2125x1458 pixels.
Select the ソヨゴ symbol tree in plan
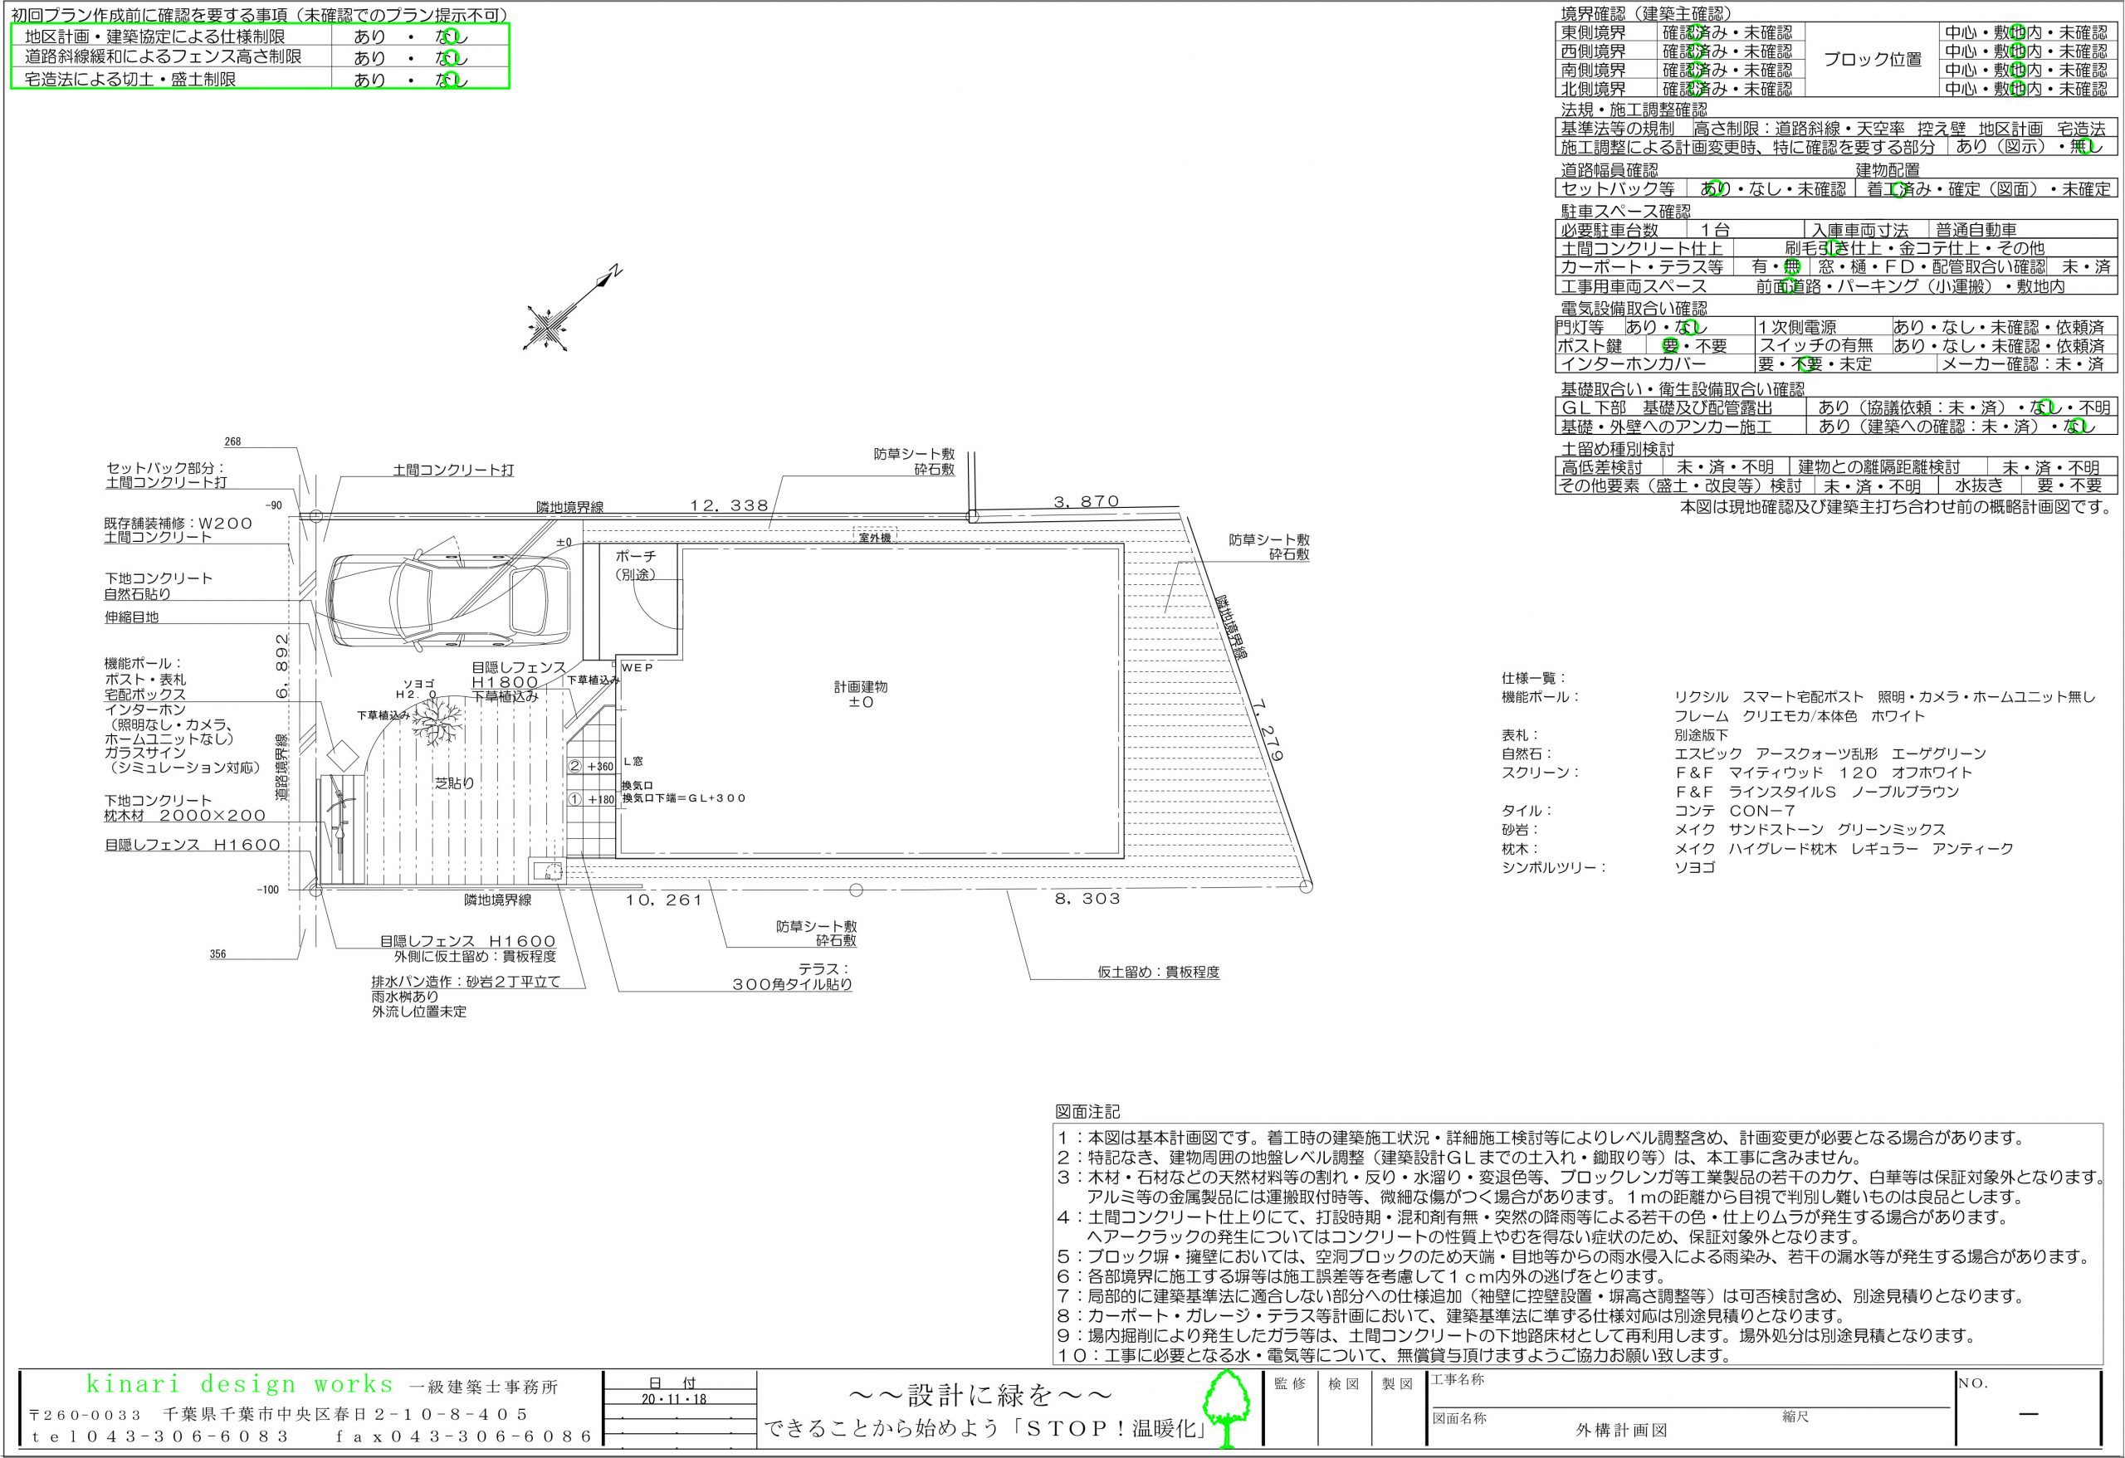(435, 721)
